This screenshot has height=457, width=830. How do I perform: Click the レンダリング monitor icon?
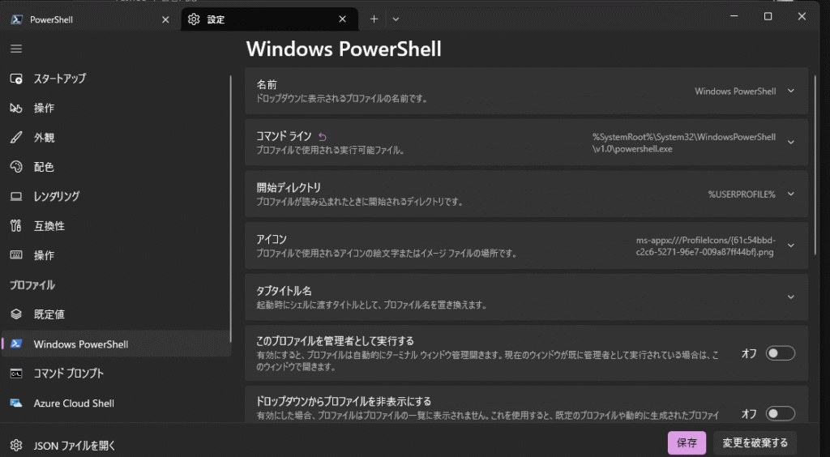click(x=16, y=196)
